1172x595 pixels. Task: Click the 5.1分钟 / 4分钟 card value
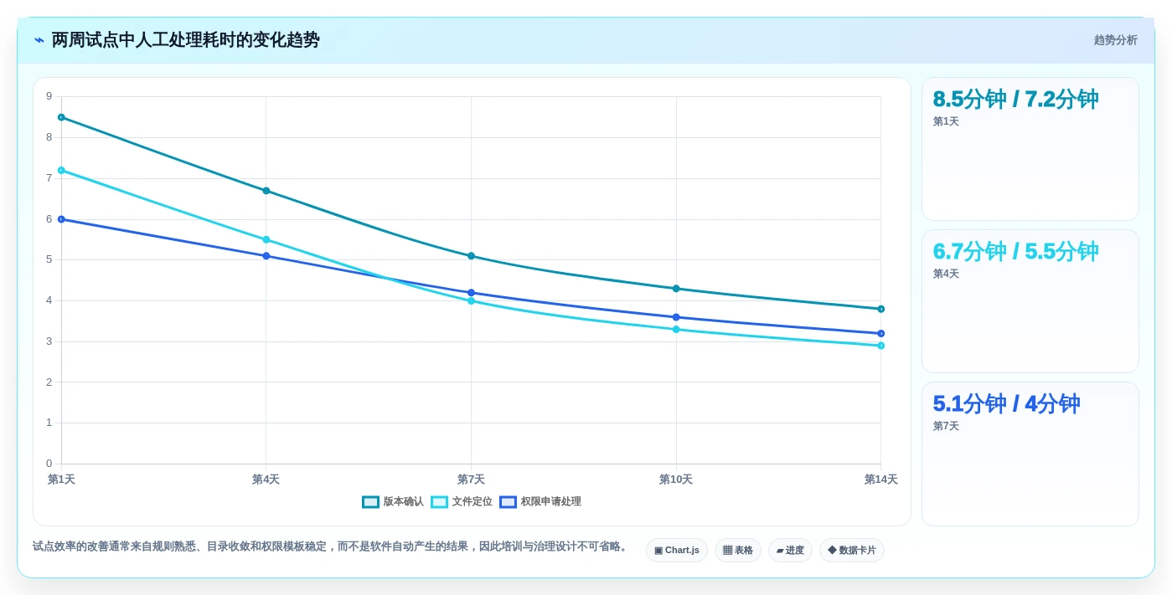[x=1006, y=403]
